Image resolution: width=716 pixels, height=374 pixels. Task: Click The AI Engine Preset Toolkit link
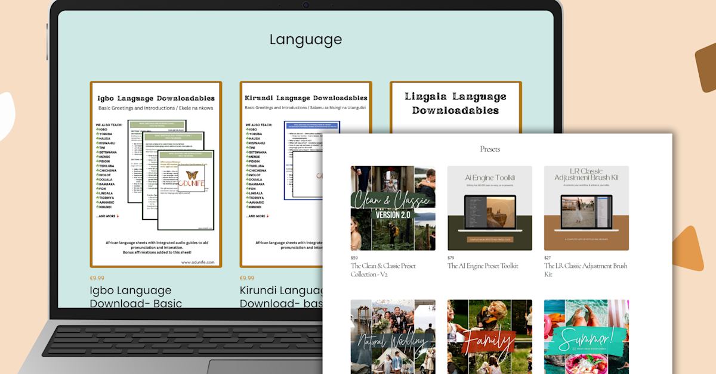[483, 266]
